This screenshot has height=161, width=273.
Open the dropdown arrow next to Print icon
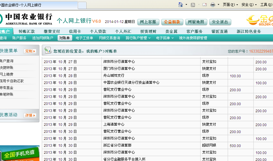click(x=218, y=5)
